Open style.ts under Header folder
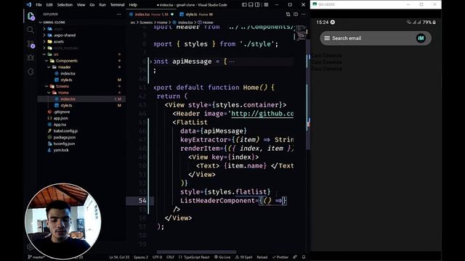The height and width of the screenshot is (261, 465). coord(66,80)
